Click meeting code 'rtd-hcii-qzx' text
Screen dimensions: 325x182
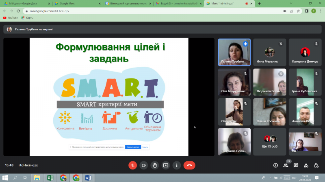pyautogui.click(x=28, y=165)
